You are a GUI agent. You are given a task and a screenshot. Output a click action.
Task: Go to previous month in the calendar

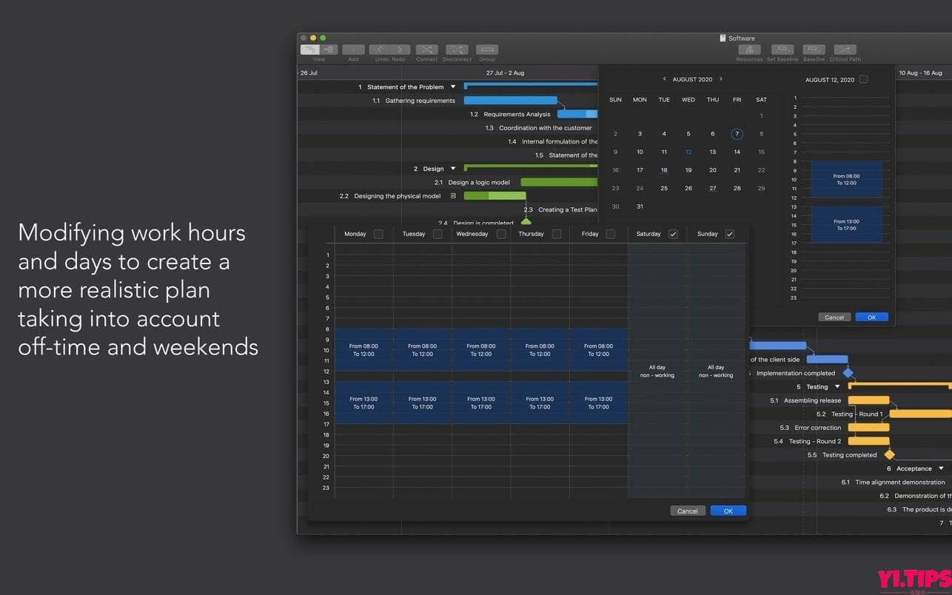coord(664,78)
